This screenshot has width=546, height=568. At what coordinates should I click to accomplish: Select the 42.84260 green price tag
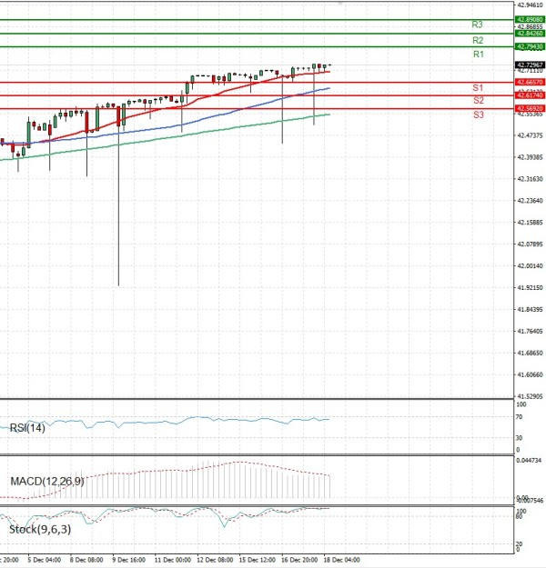(530, 34)
